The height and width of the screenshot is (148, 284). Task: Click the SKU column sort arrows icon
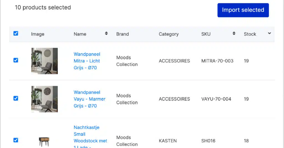[234, 33]
